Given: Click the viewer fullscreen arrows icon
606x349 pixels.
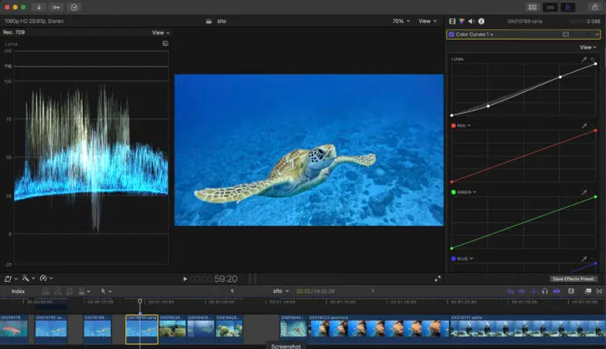Looking at the screenshot, I should [437, 279].
